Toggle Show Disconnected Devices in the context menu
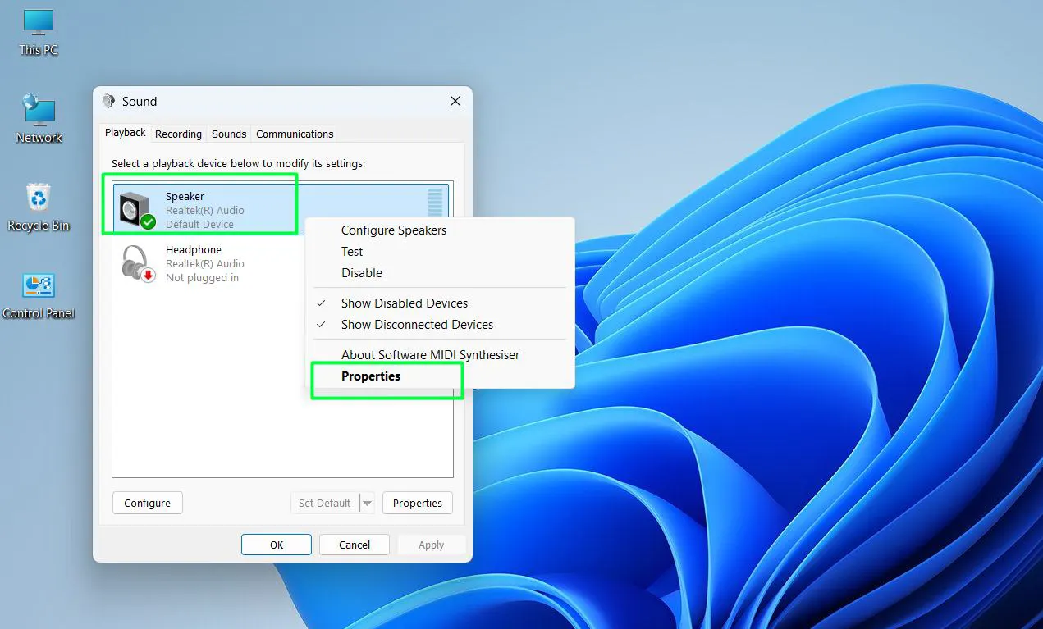 [x=417, y=324]
